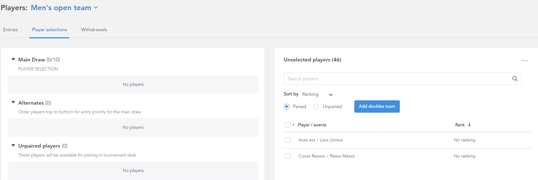Select the Axxx xxx / Lxxx Llorxxx pair
This screenshot has height=180, width=538.
click(321, 140)
